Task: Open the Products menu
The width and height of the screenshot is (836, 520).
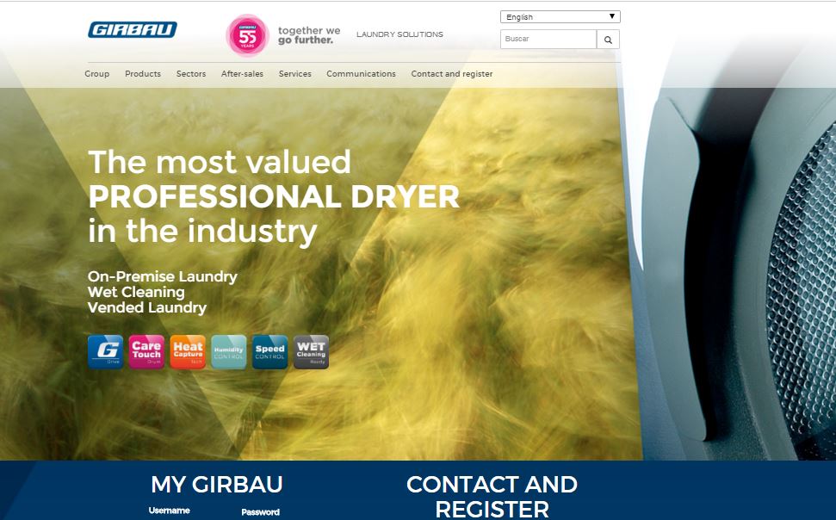Action: 143,74
